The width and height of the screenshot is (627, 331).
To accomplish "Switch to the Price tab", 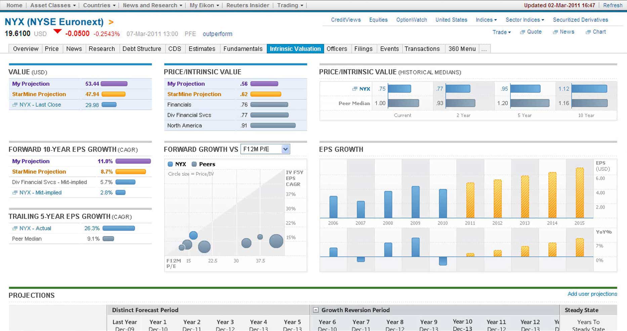I will click(52, 49).
